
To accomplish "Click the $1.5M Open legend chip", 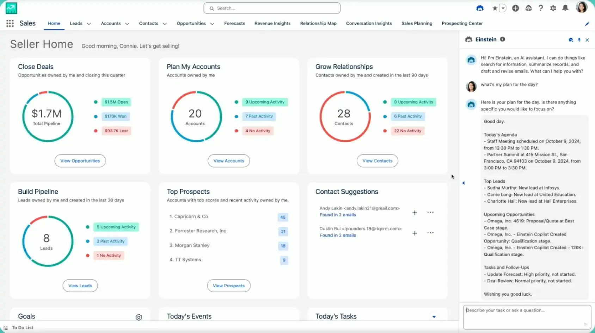I will 116,102.
